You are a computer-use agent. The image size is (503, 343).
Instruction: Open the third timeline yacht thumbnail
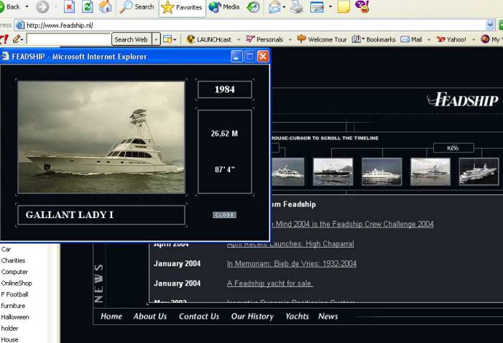point(382,171)
